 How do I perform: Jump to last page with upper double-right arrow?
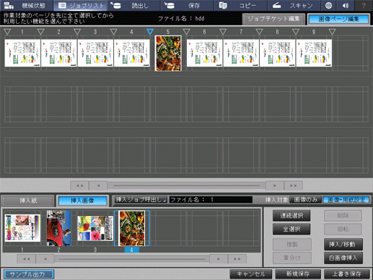point(293,185)
